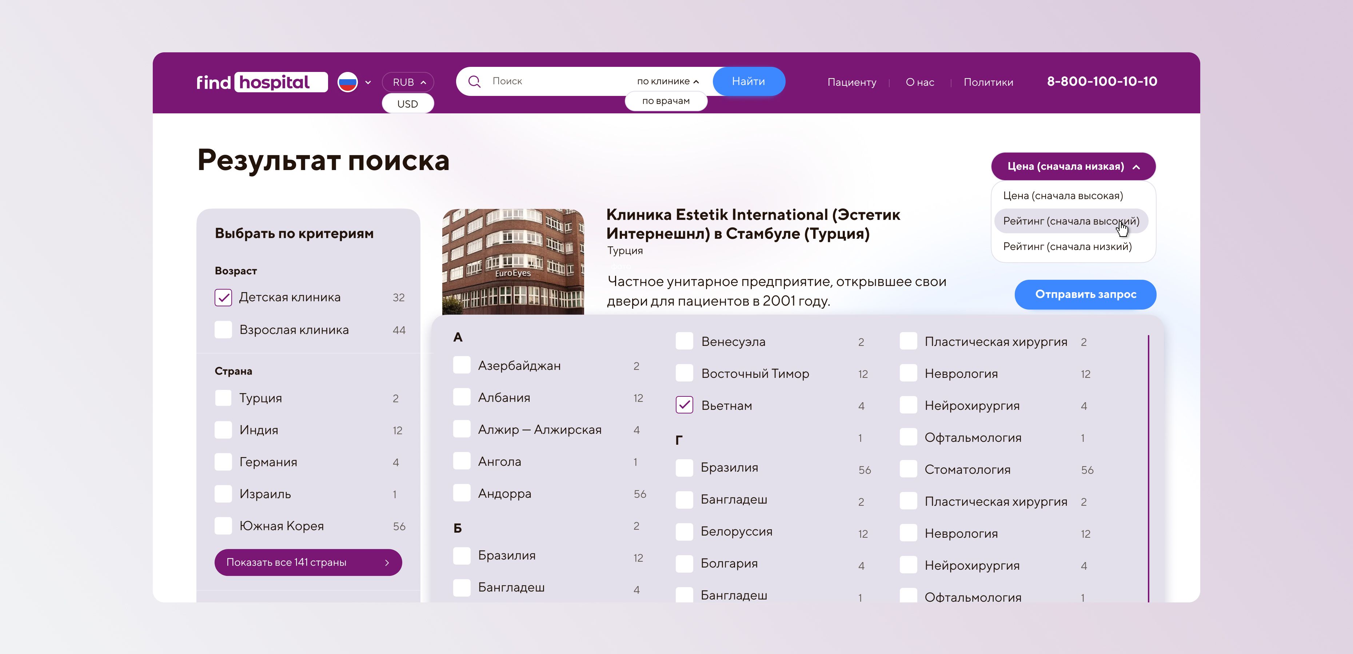The width and height of the screenshot is (1353, 654).
Task: Click Показать все 141 страны button
Action: point(308,562)
